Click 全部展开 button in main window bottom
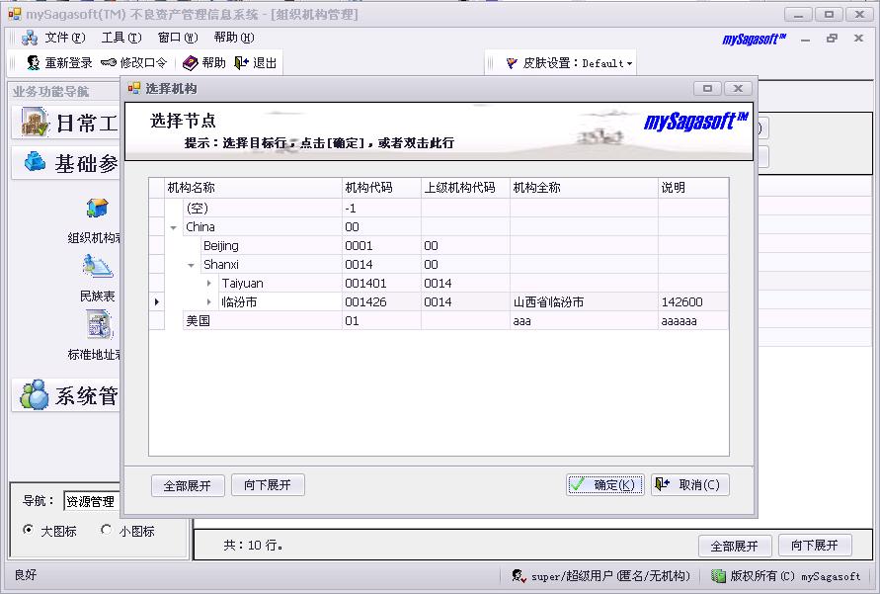 click(735, 546)
